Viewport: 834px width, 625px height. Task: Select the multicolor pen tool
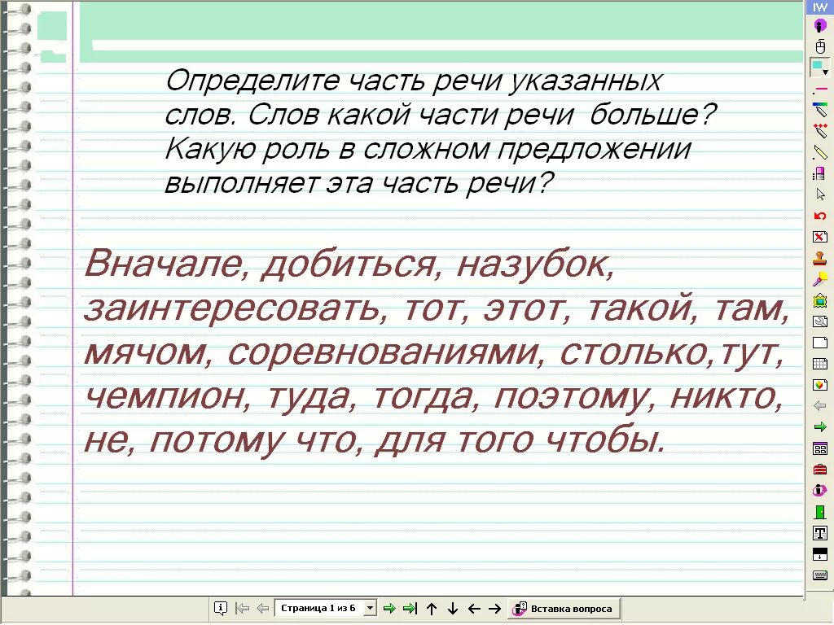click(x=819, y=110)
